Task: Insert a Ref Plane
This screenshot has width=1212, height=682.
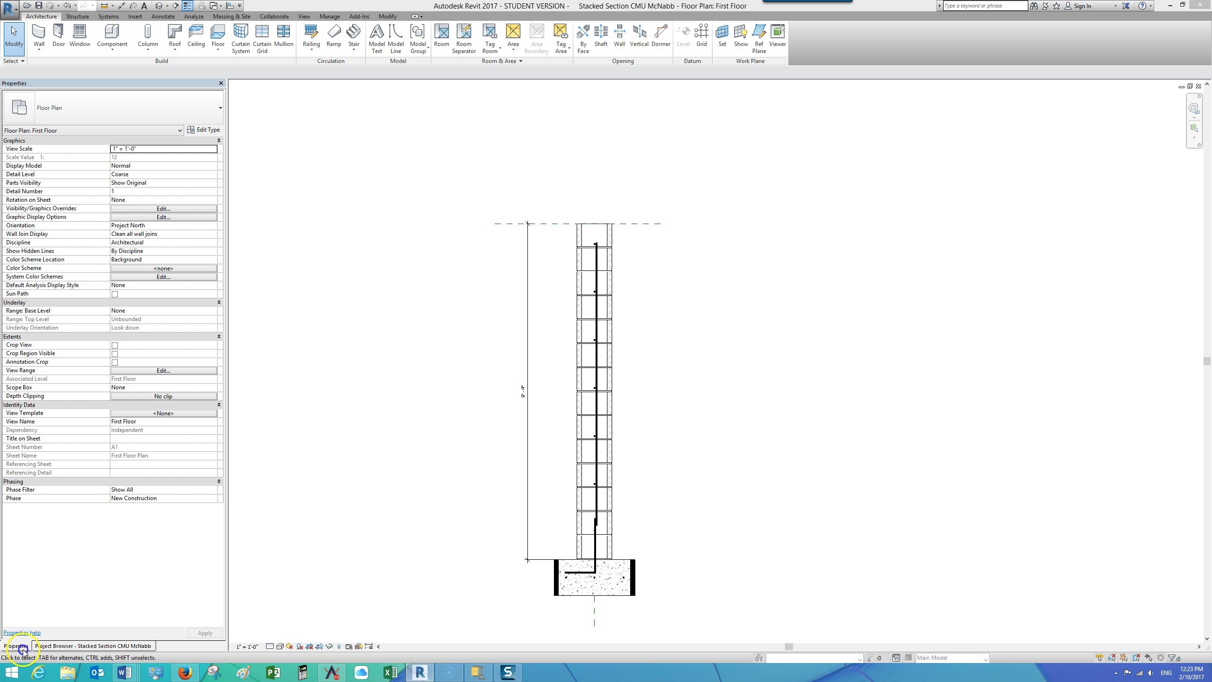Action: click(x=758, y=38)
